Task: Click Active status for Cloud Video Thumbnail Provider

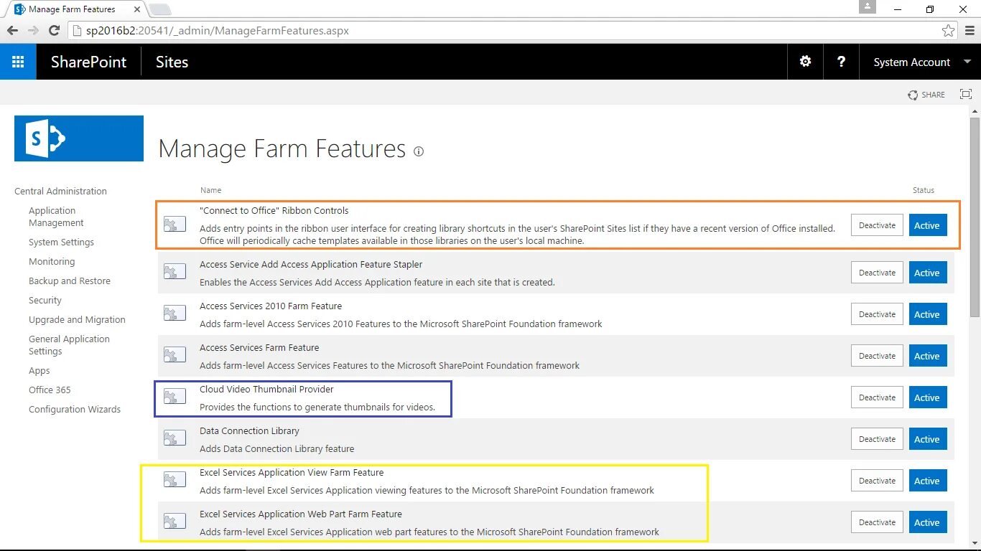Action: (x=927, y=397)
